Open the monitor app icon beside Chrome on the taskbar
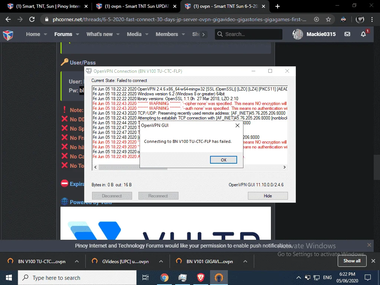Viewport: 380px width, 285px height. pyautogui.click(x=182, y=278)
